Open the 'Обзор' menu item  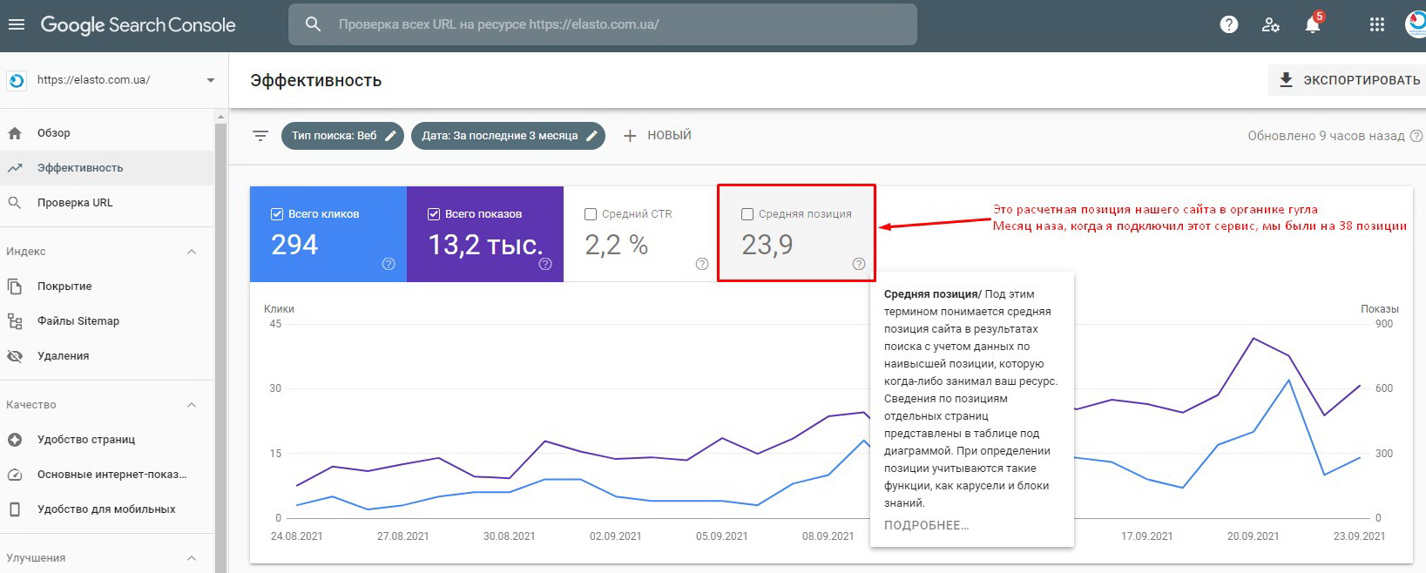(x=106, y=133)
